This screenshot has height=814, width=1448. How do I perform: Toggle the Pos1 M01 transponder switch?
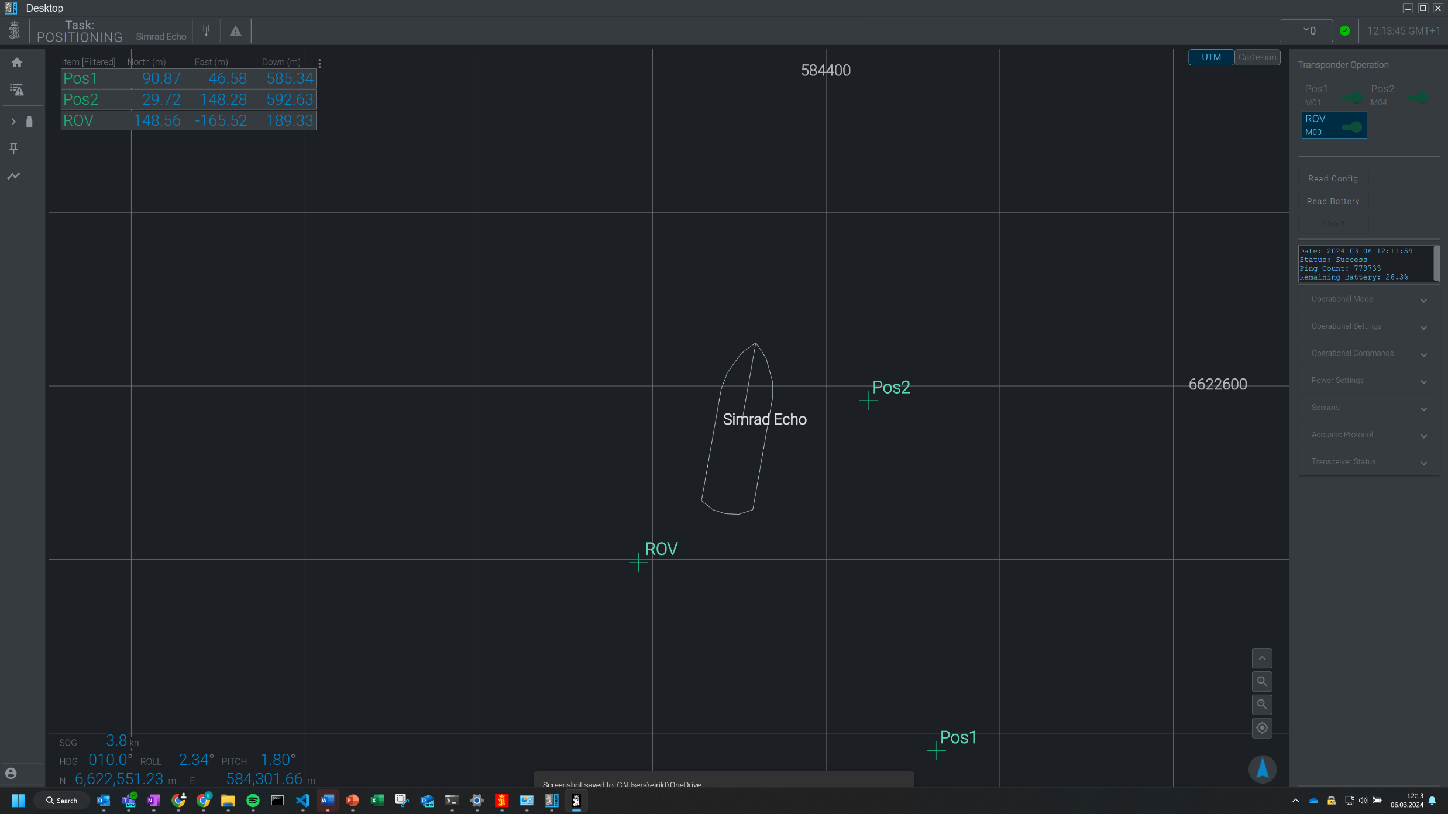(1352, 97)
